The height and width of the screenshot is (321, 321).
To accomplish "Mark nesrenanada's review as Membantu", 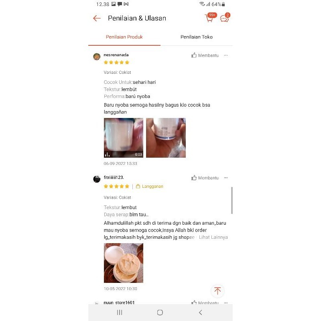I will [205, 55].
